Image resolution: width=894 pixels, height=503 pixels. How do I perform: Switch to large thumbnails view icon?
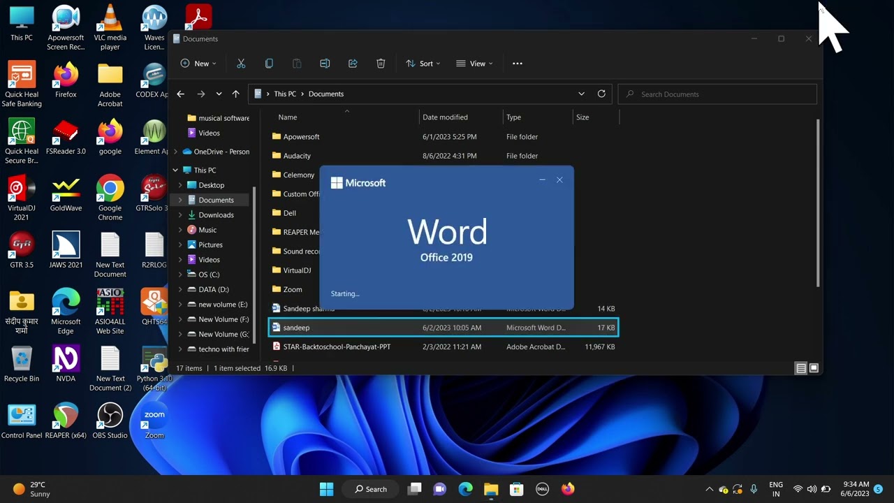(814, 368)
